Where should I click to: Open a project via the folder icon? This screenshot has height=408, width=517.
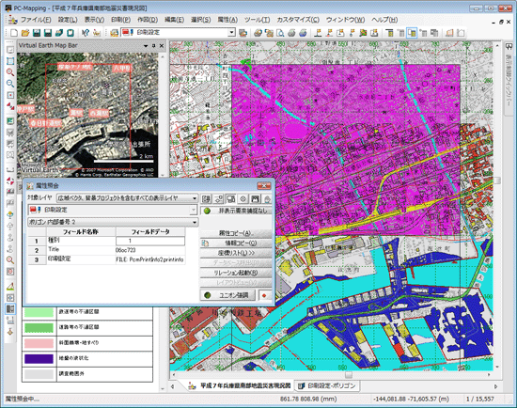pyautogui.click(x=25, y=33)
